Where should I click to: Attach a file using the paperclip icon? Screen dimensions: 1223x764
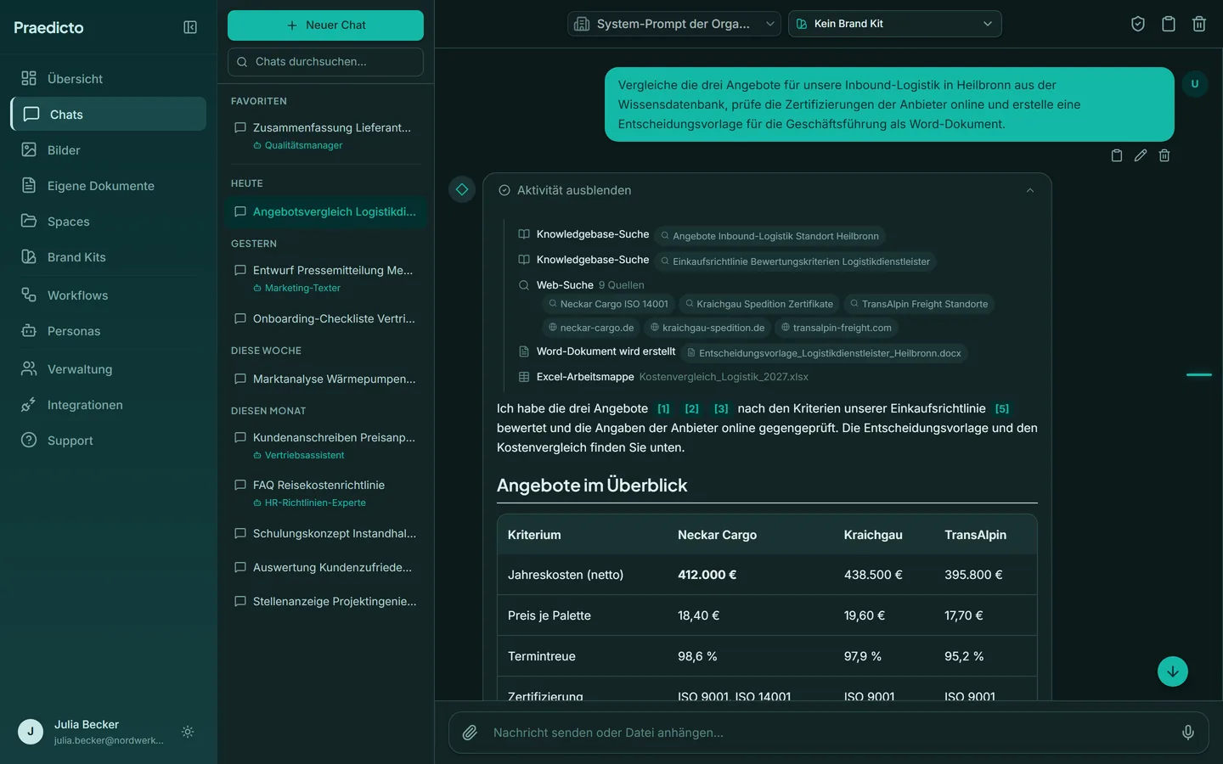click(470, 733)
